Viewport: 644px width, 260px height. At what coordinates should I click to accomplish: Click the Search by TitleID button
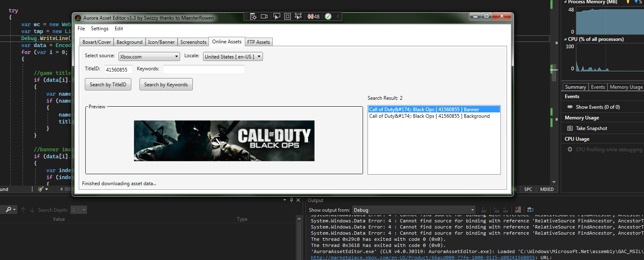108,85
